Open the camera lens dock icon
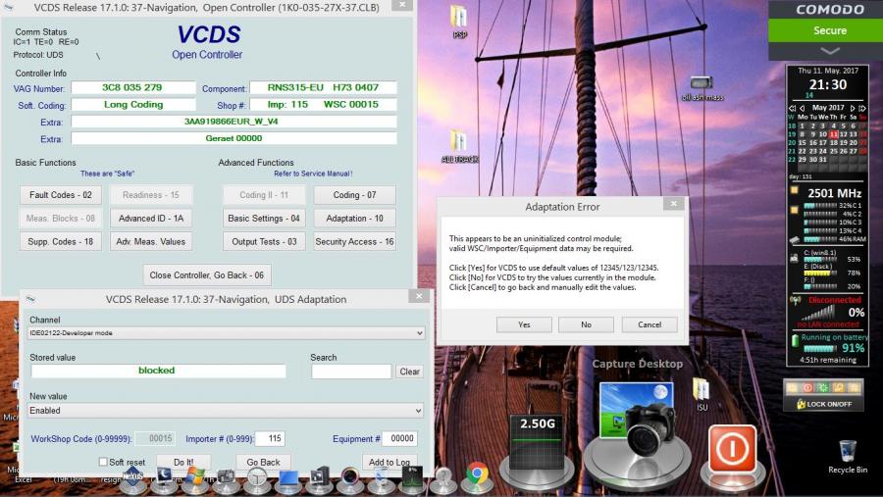Viewport: 883px width, 497px height. [350, 479]
